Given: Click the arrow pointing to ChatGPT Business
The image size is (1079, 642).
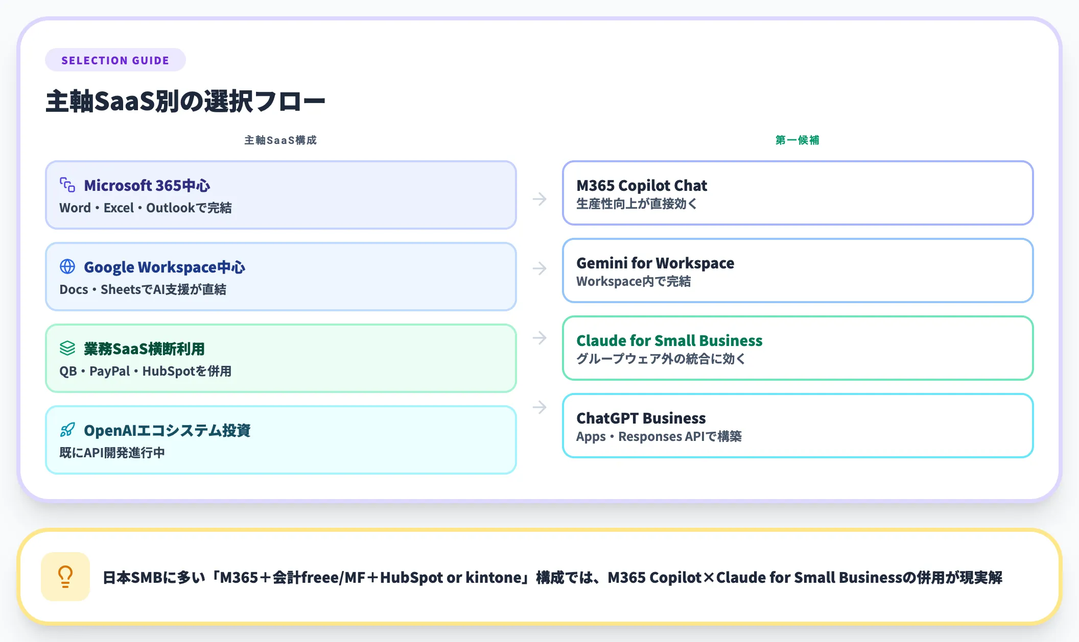Looking at the screenshot, I should (539, 407).
